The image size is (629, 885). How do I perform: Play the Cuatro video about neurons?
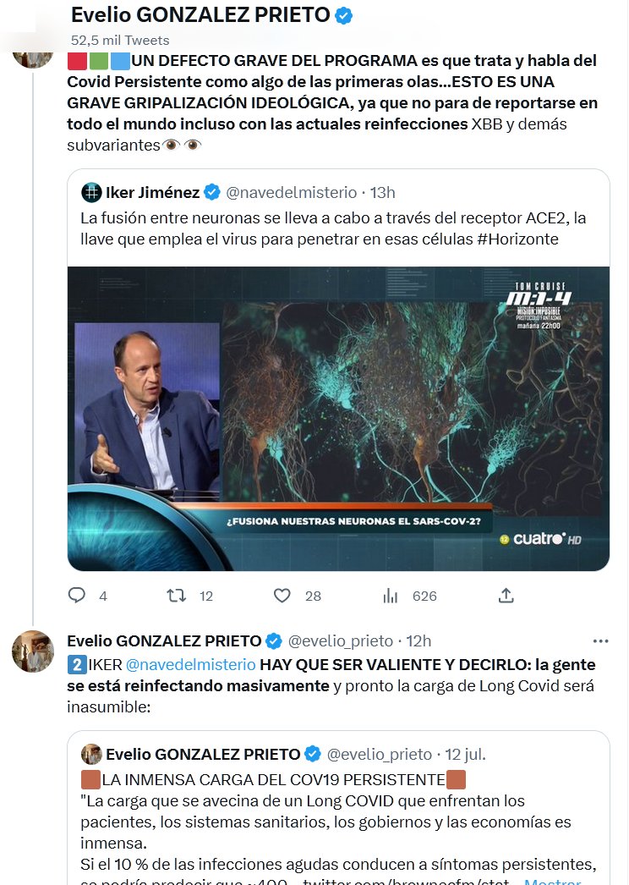(x=338, y=419)
